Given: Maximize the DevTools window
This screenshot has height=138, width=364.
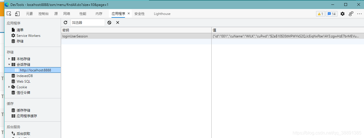Looking at the screenshot, I should pos(346,4).
